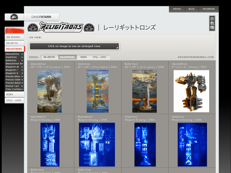Click the vertical Japanese kanji badge
Screen dimensions: 231x173
[x=212, y=23]
